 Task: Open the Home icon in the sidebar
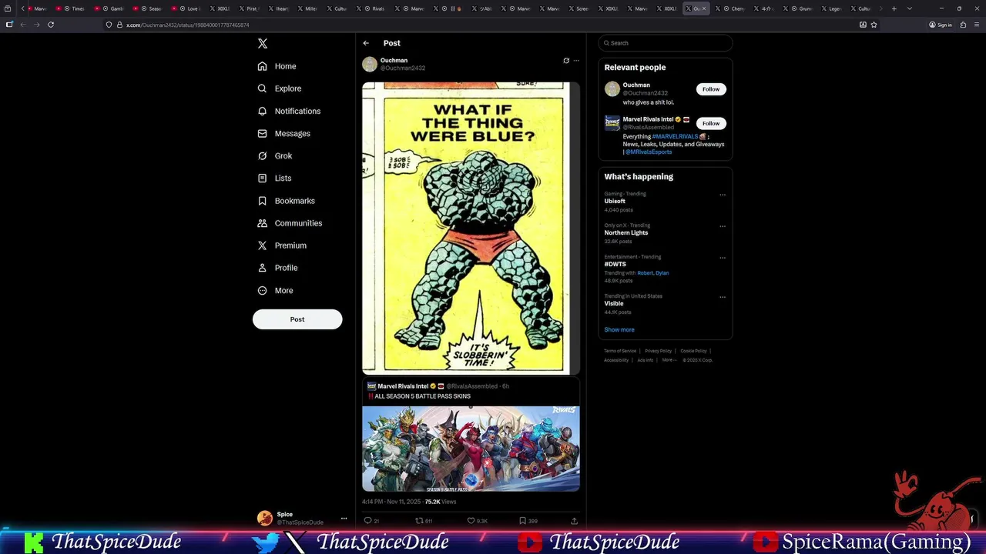[x=263, y=66]
